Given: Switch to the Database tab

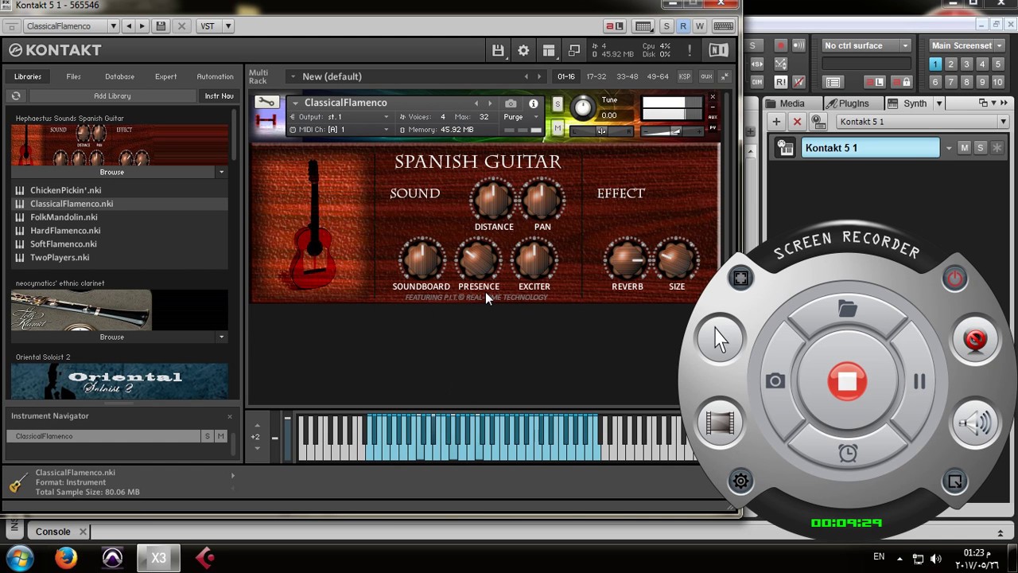Looking at the screenshot, I should (x=119, y=76).
